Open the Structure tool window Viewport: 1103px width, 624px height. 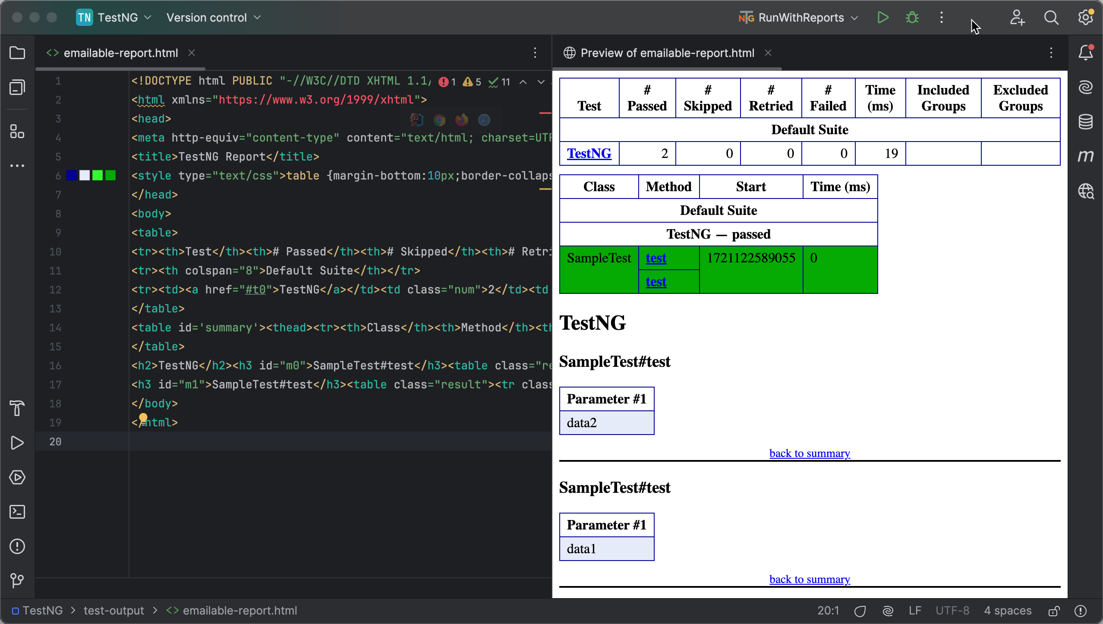click(17, 132)
